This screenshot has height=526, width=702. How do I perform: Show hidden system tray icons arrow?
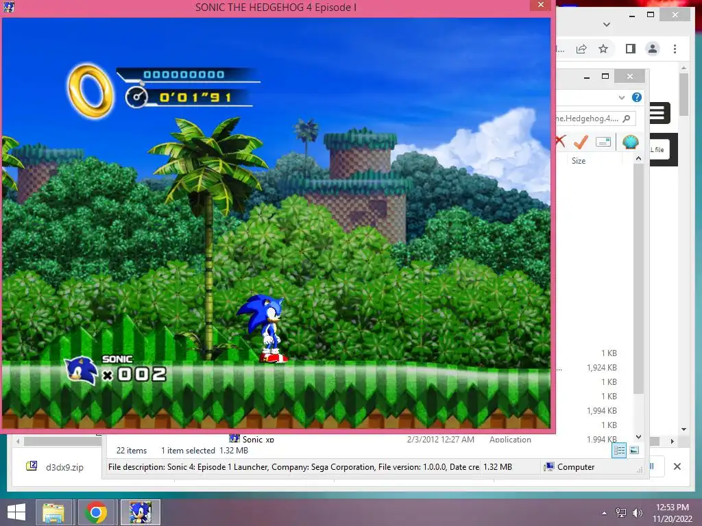tap(604, 513)
